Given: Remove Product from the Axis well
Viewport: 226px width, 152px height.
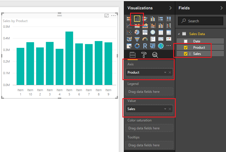Looking at the screenshot, I should [x=170, y=72].
